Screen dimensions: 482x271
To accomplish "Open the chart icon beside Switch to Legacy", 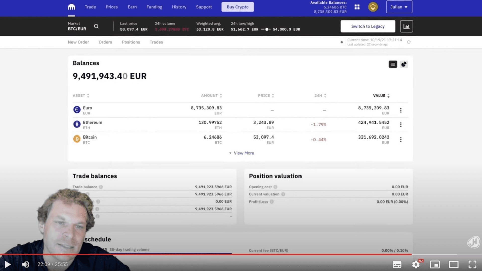I will 406,26.
